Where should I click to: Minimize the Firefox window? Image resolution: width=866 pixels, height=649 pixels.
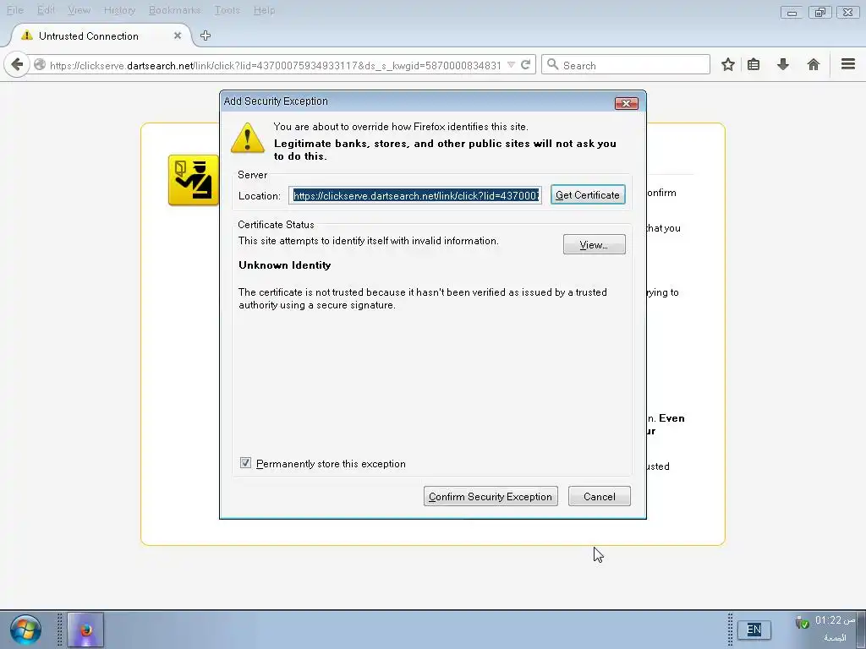pyautogui.click(x=792, y=12)
